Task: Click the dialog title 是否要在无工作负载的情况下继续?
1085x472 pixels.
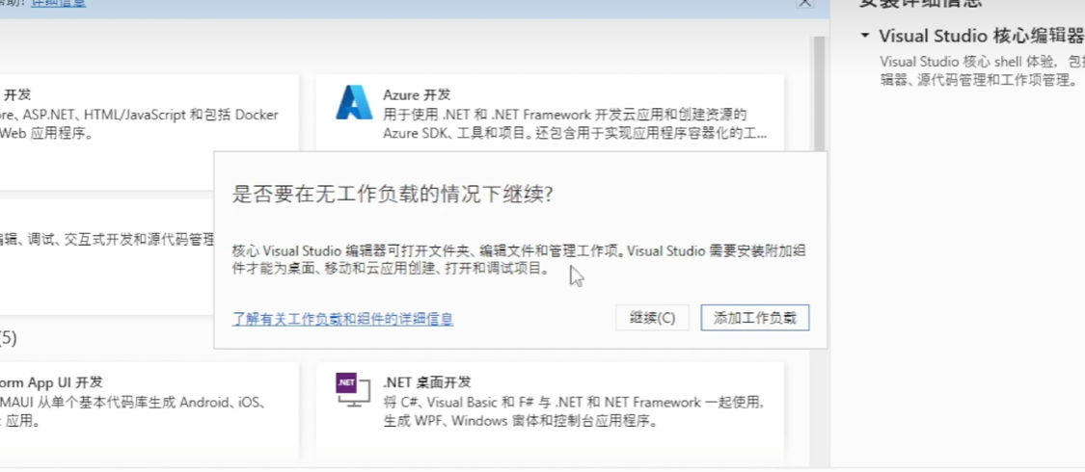Action: click(393, 195)
